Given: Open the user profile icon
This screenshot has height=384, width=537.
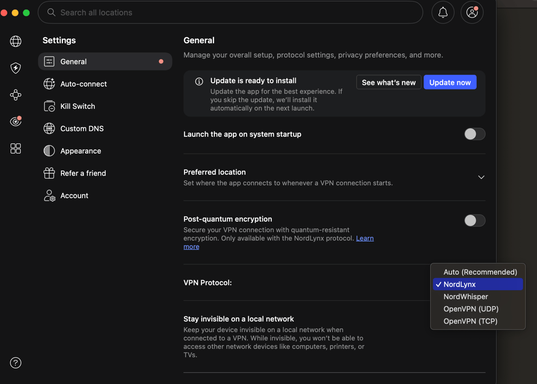Looking at the screenshot, I should pos(472,13).
